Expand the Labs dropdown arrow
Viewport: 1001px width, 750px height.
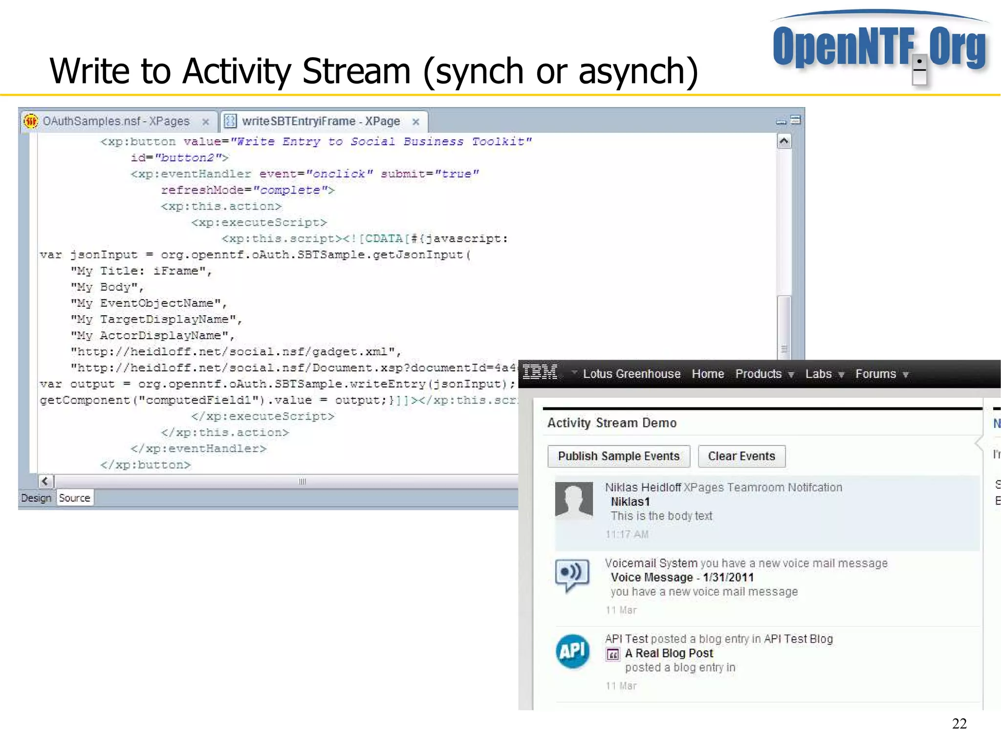click(841, 375)
